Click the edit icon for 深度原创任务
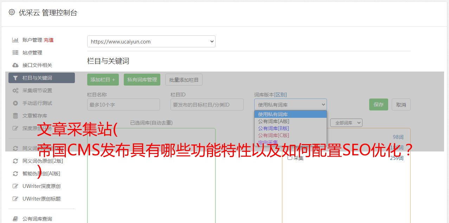449x223 pixels. tap(15, 128)
